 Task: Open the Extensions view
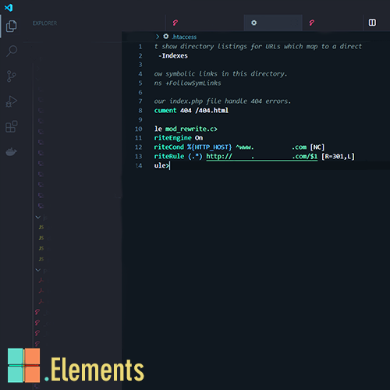(x=12, y=126)
